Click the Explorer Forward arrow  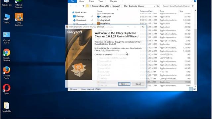(76, 6)
